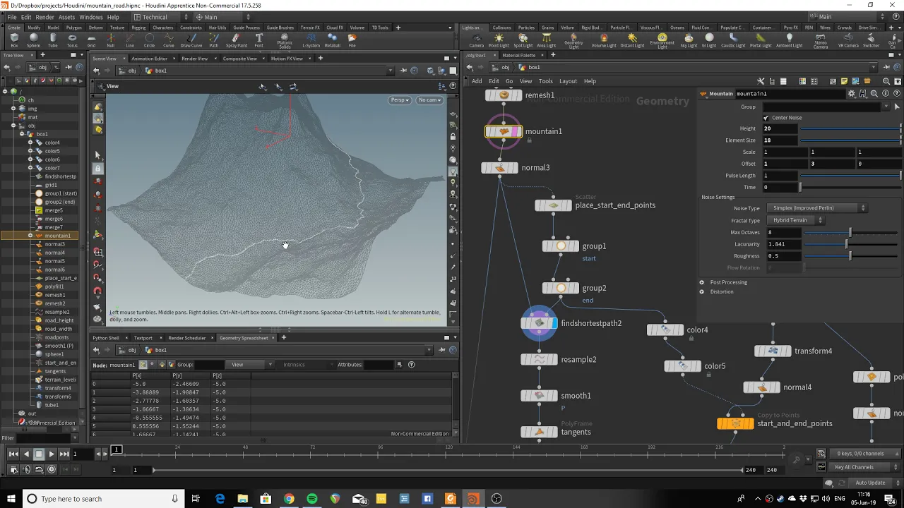Screen dimensions: 904x508
Task: Select the Box shelf tool
Action: 14,41
